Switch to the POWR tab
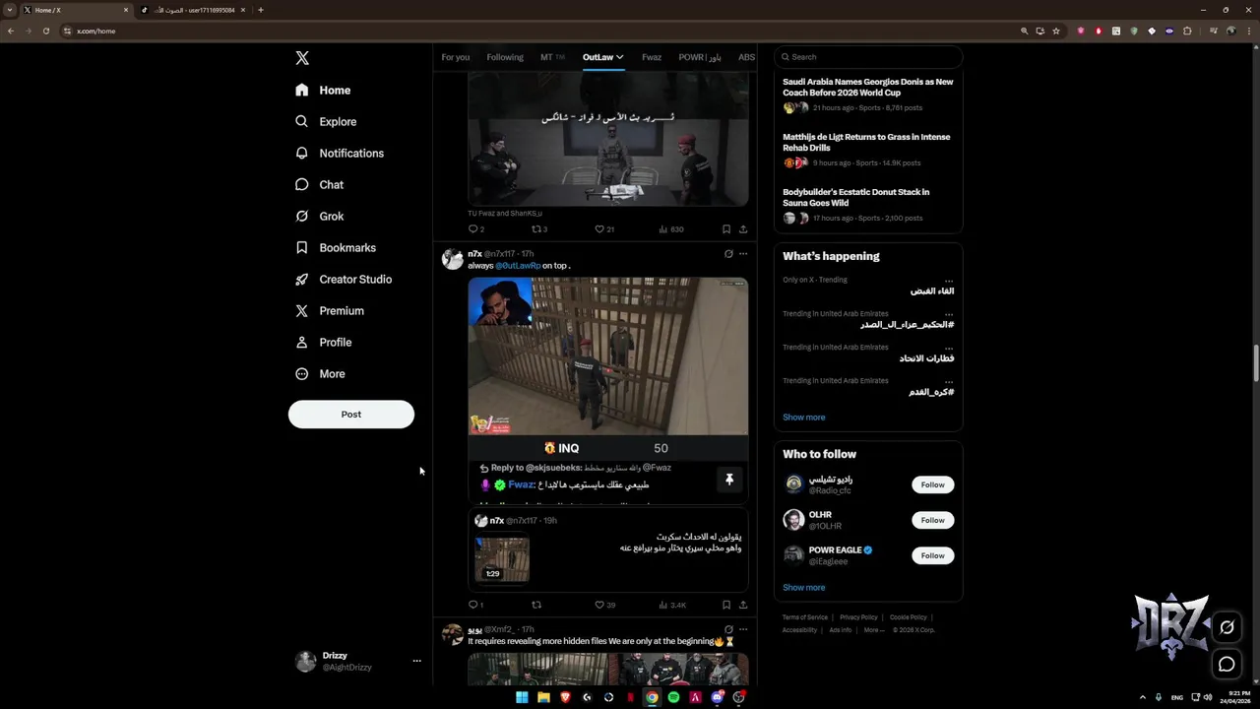1260x709 pixels. (700, 57)
